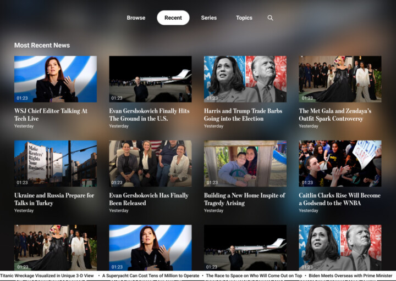Click headline 'Caitlin Clarks Rise Will Become a Godsend'
Image resolution: width=396 pixels, height=281 pixels.
click(x=340, y=199)
